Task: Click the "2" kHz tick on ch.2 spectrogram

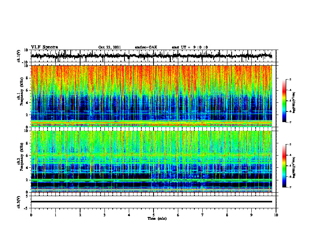Action: (x=27, y=180)
